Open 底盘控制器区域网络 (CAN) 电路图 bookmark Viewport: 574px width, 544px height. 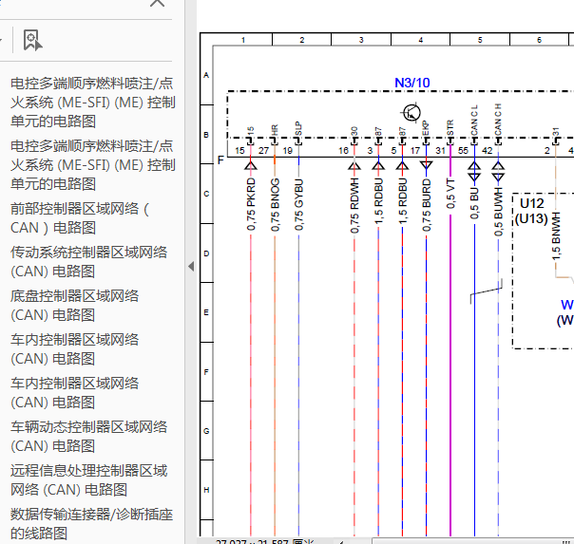74,306
